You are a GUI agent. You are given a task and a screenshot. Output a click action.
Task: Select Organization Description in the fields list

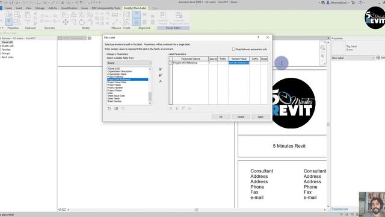(x=120, y=71)
